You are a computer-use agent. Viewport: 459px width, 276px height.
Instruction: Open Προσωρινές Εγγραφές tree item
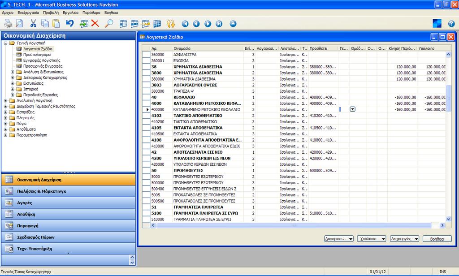point(43,66)
